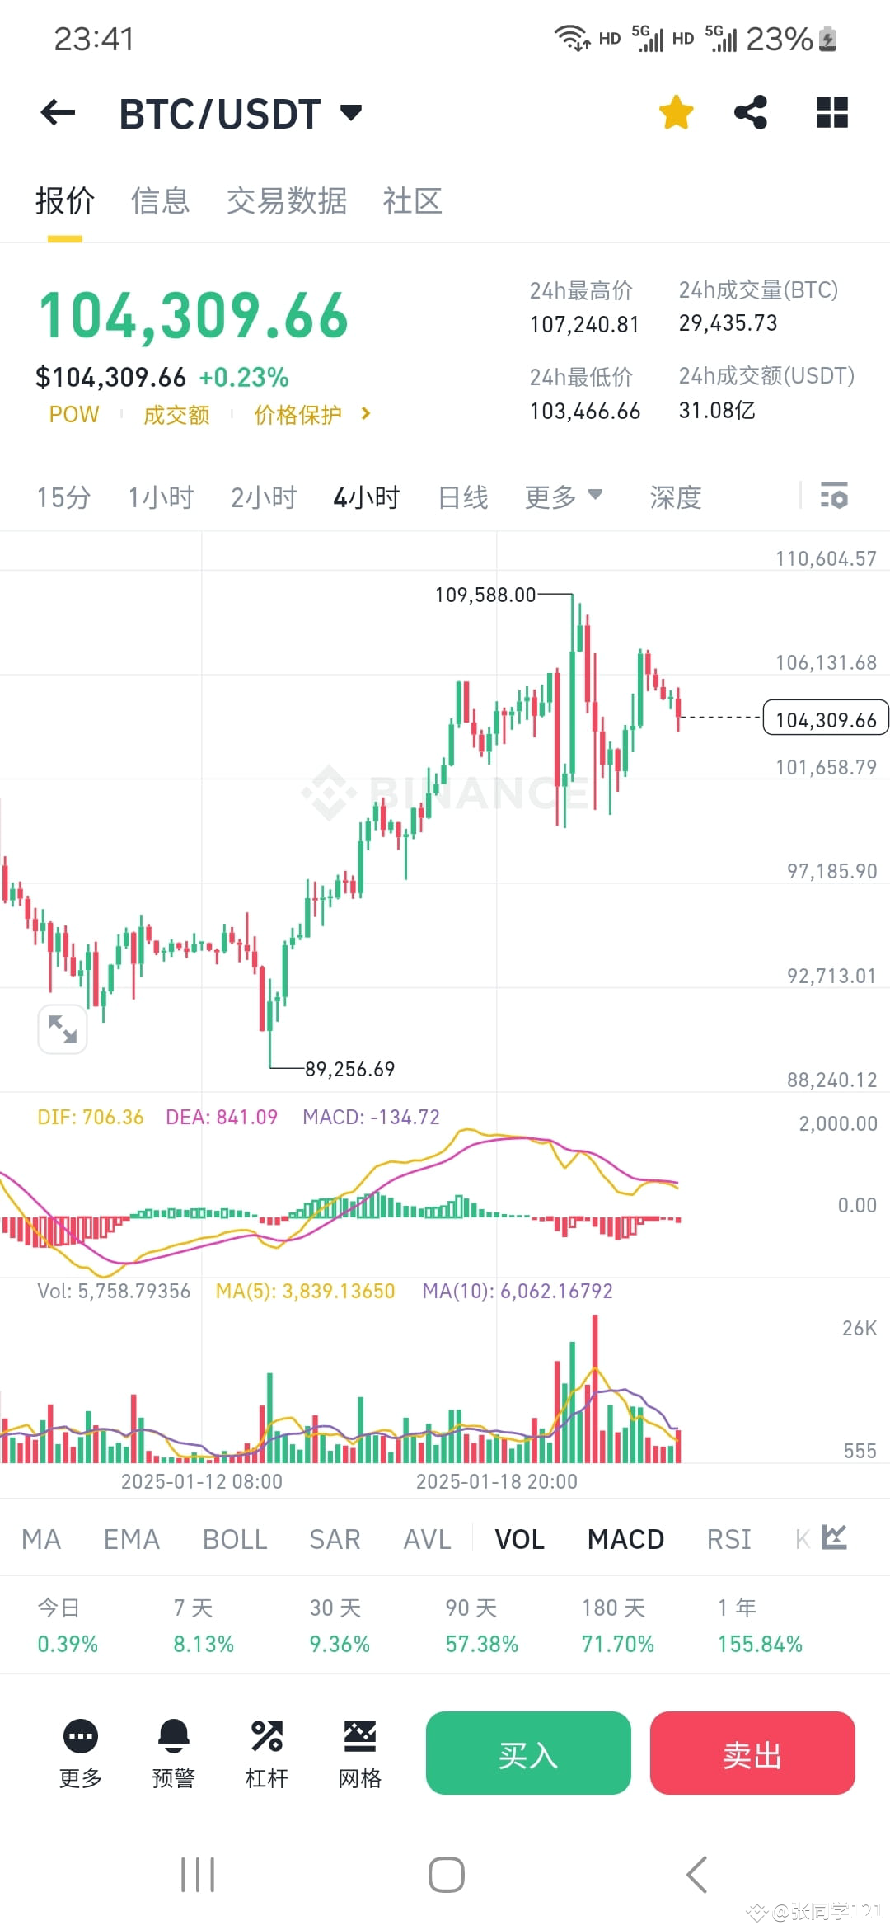
Task: Toggle the favorite star for BTC/USDT
Action: coord(676,113)
